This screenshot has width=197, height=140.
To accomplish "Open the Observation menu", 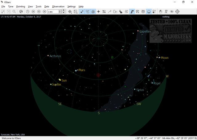I will (x=58, y=6).
